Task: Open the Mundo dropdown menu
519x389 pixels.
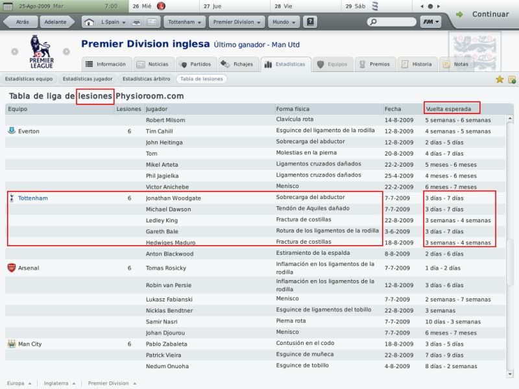Action: pyautogui.click(x=284, y=22)
